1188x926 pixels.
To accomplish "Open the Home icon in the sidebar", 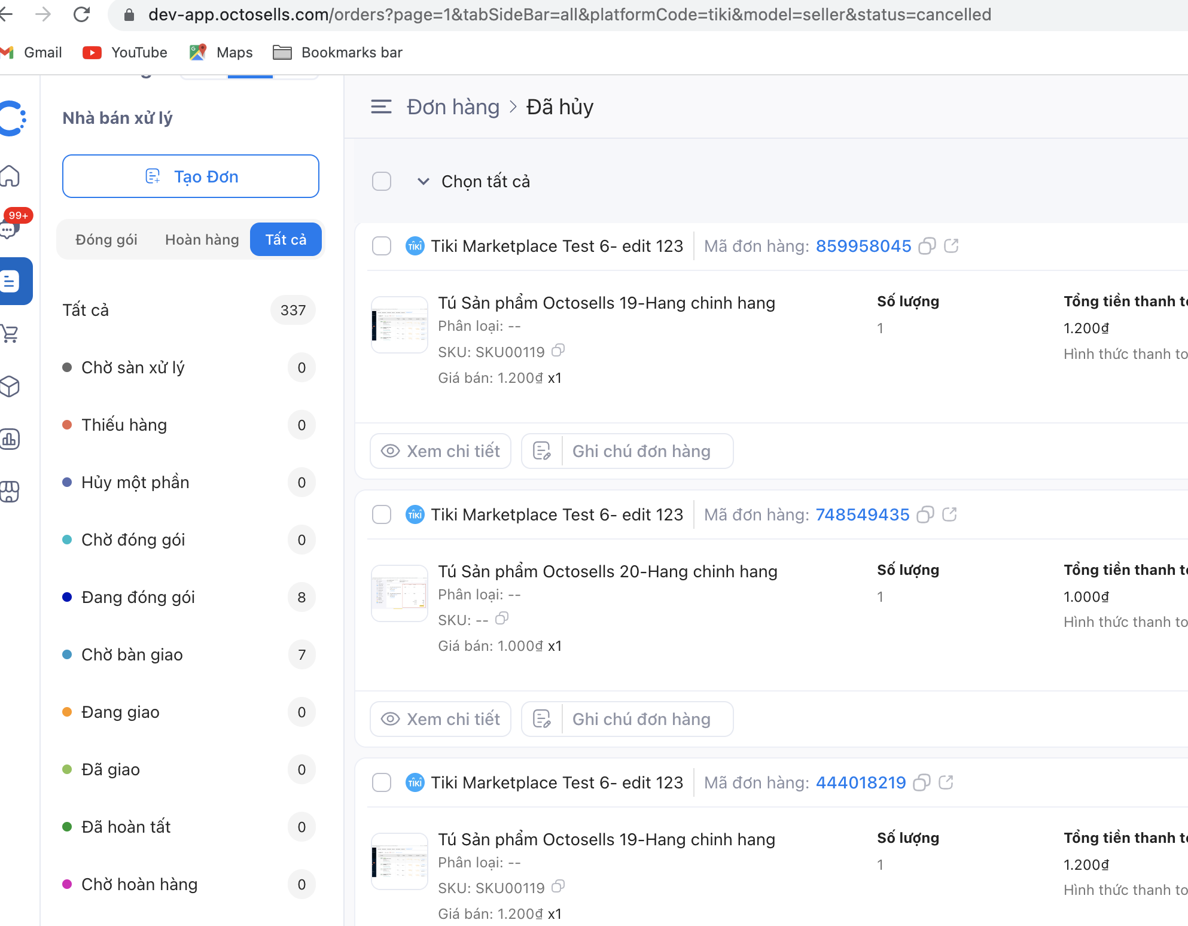I will pyautogui.click(x=10, y=176).
